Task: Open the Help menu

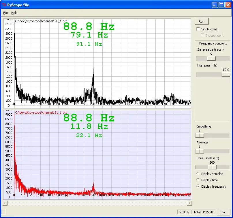Action: pos(14,13)
